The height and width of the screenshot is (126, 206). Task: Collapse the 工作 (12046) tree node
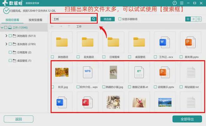[x=2, y=28]
